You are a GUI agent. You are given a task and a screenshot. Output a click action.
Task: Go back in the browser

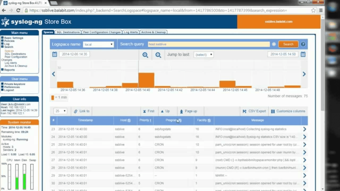tap(4, 10)
